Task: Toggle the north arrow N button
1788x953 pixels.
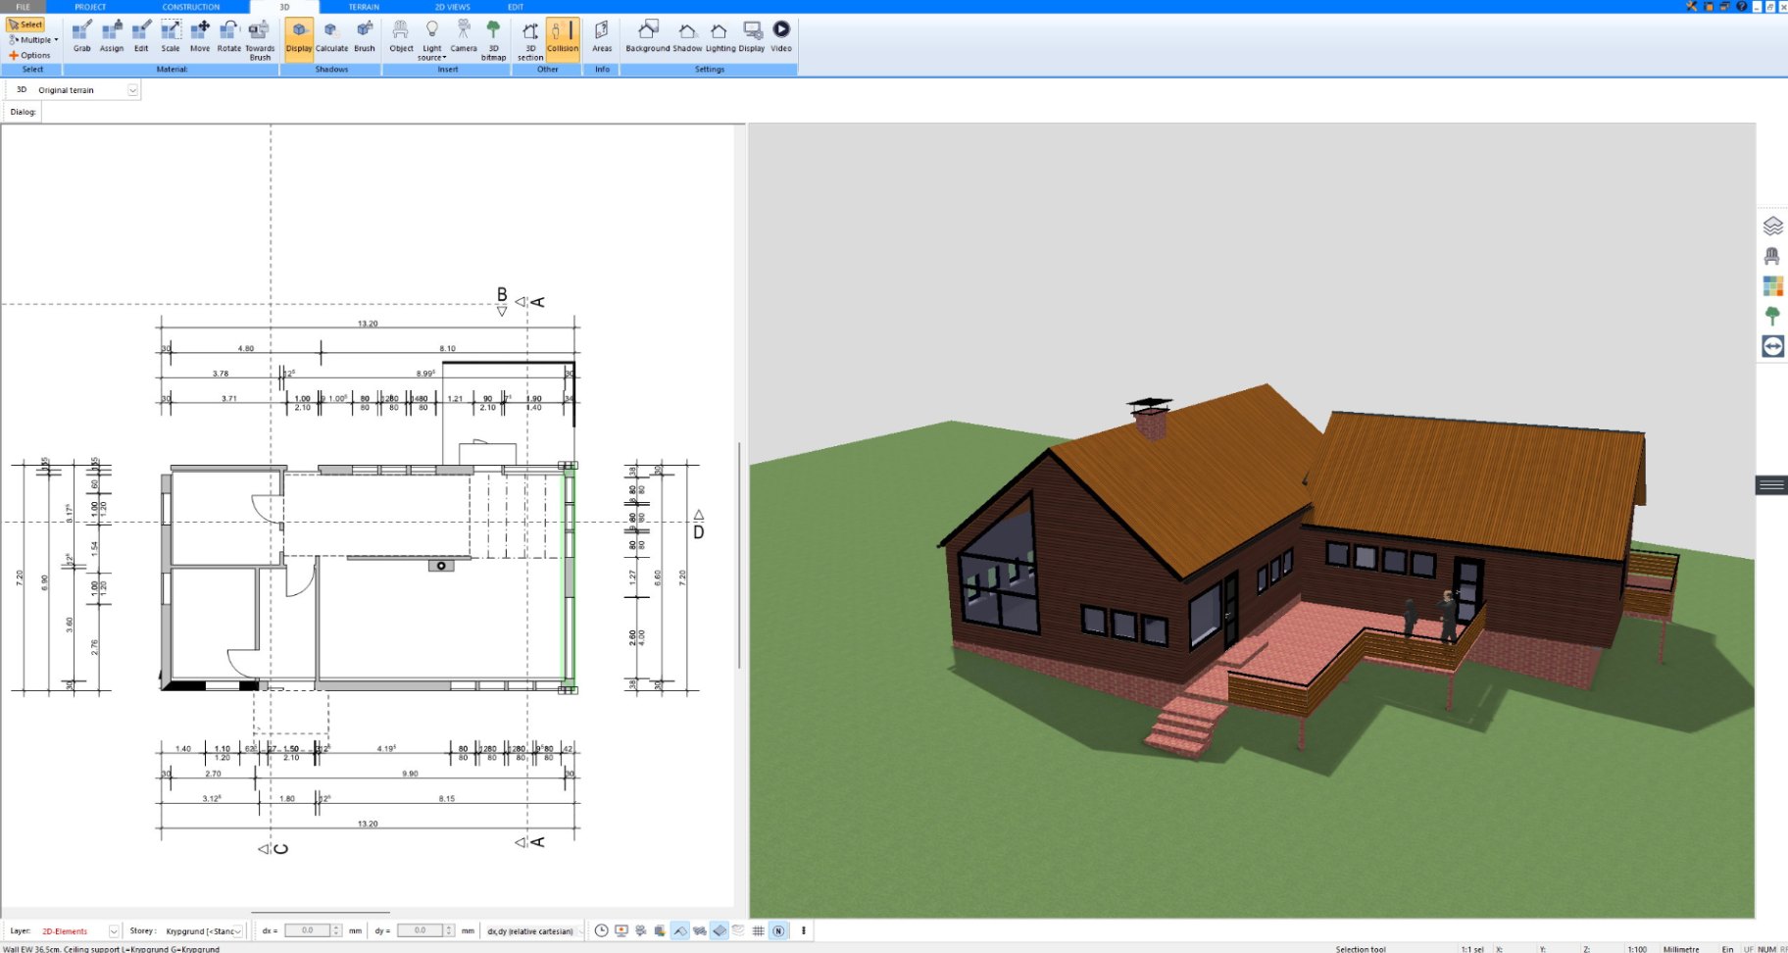Action: tap(778, 930)
